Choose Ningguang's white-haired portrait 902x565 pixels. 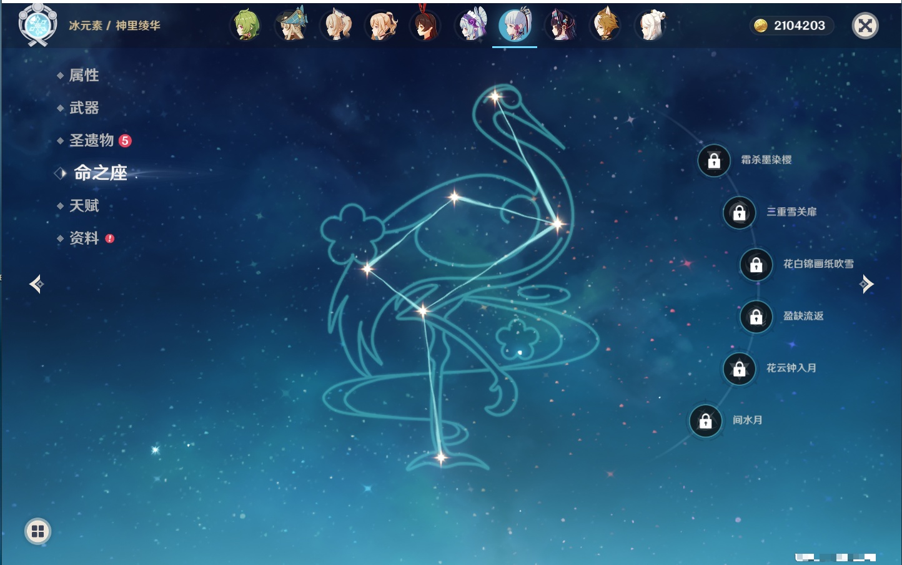click(651, 26)
